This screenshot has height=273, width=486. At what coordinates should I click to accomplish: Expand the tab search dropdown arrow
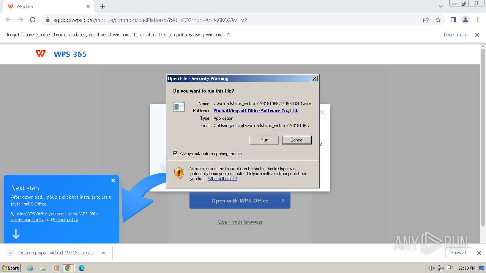click(441, 6)
